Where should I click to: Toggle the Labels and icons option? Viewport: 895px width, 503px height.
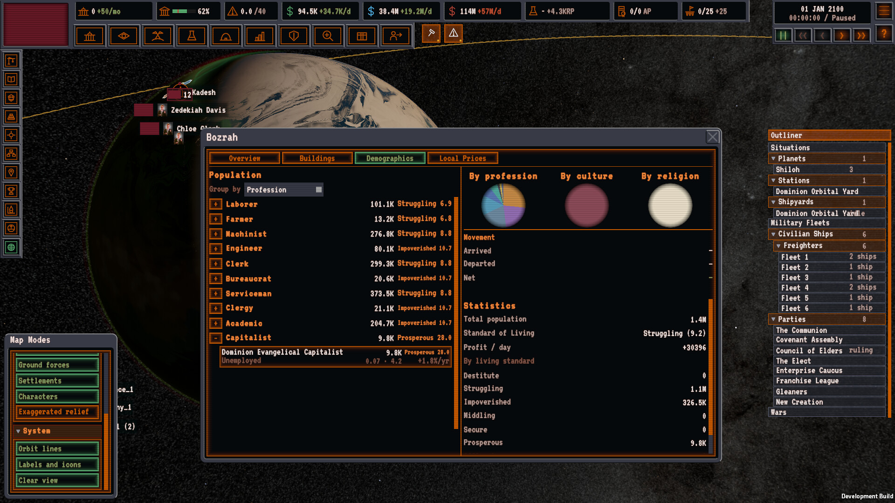57,465
